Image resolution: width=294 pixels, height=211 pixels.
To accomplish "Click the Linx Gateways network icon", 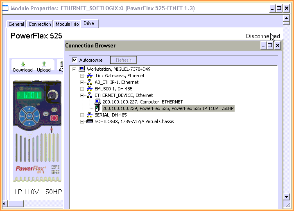I will [x=90, y=76].
